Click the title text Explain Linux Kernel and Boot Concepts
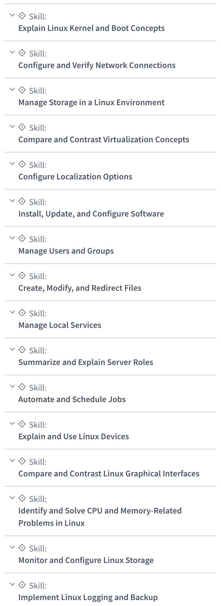Screen dimensions: 221x606 91,28
